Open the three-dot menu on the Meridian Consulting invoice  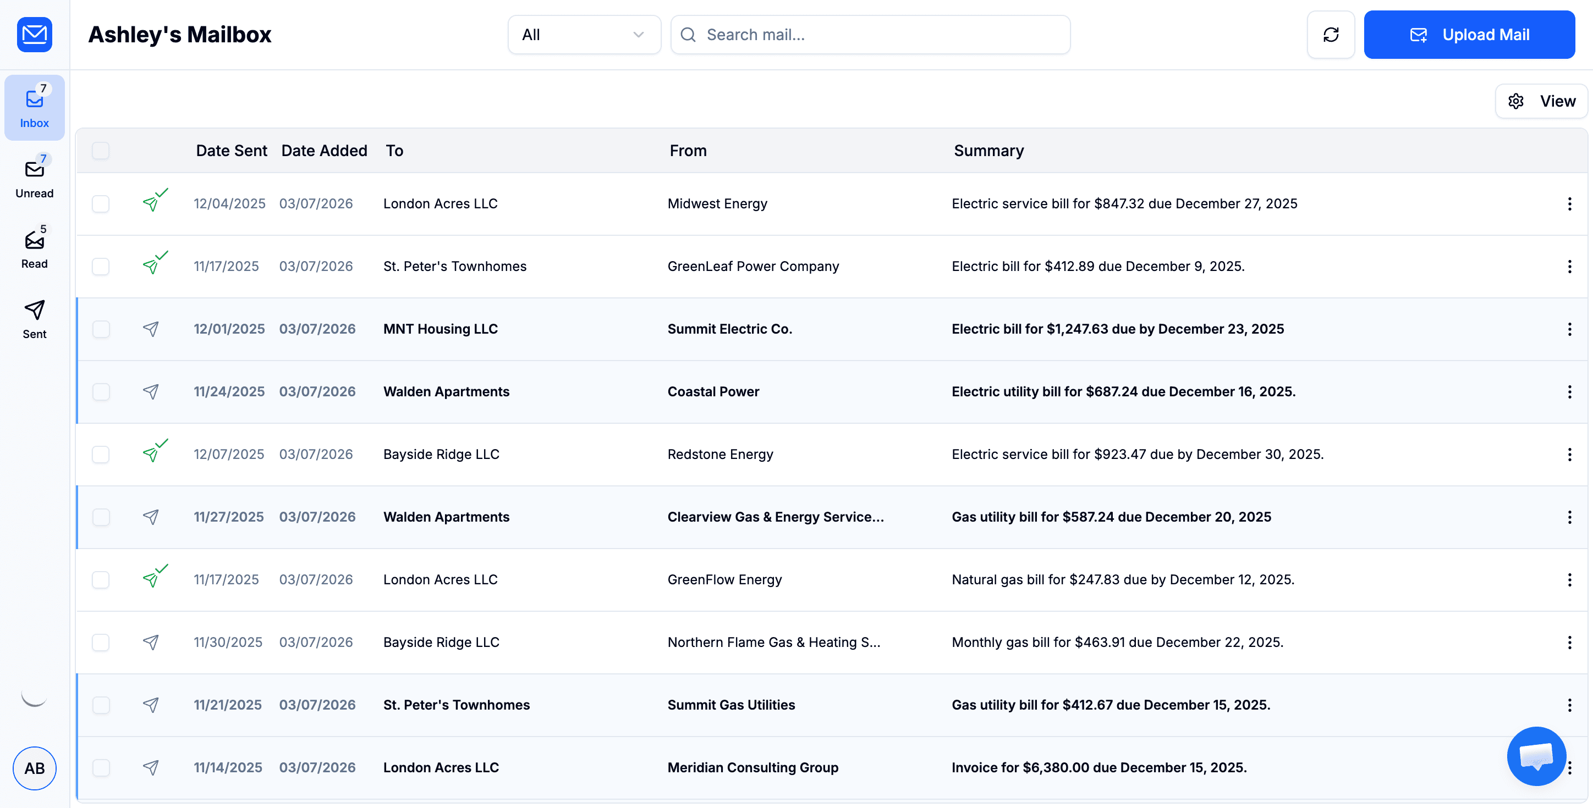pyautogui.click(x=1569, y=767)
